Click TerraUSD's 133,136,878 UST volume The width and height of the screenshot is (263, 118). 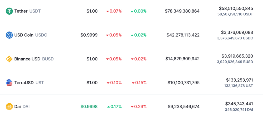239,86
